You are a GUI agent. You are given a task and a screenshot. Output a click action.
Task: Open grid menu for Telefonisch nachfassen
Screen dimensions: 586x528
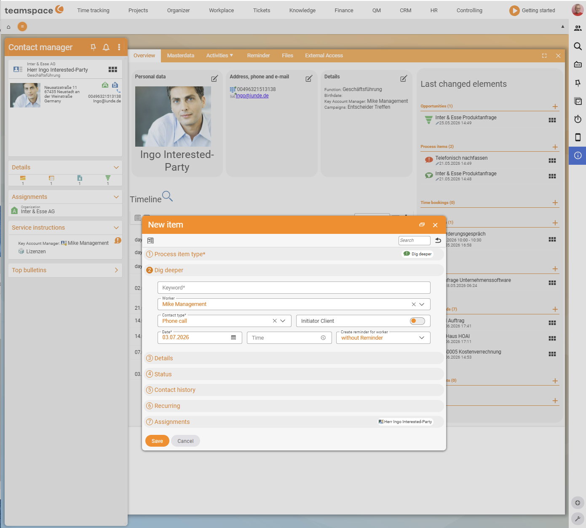pyautogui.click(x=552, y=161)
